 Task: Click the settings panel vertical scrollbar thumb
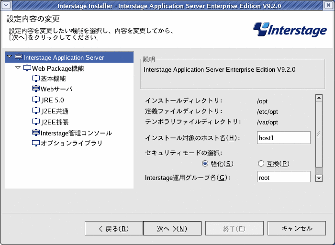pyautogui.click(x=319, y=134)
